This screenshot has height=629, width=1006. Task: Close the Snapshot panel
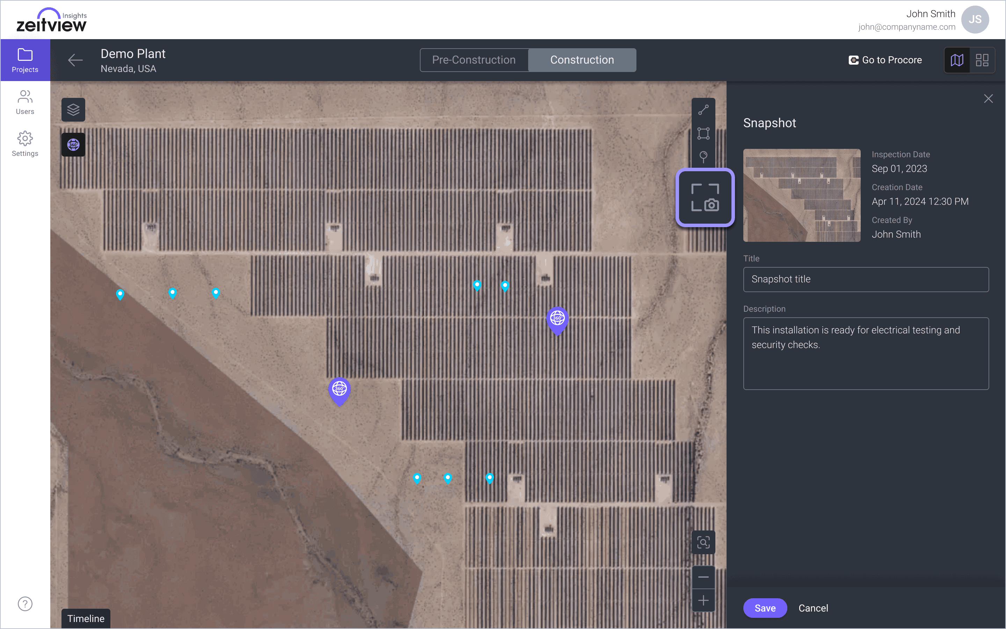tap(989, 99)
